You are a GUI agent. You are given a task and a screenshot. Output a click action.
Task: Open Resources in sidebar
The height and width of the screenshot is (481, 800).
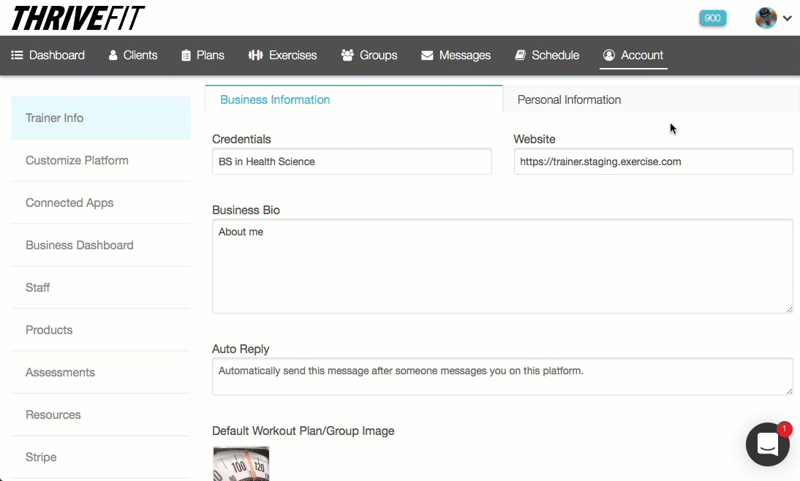pos(100,414)
